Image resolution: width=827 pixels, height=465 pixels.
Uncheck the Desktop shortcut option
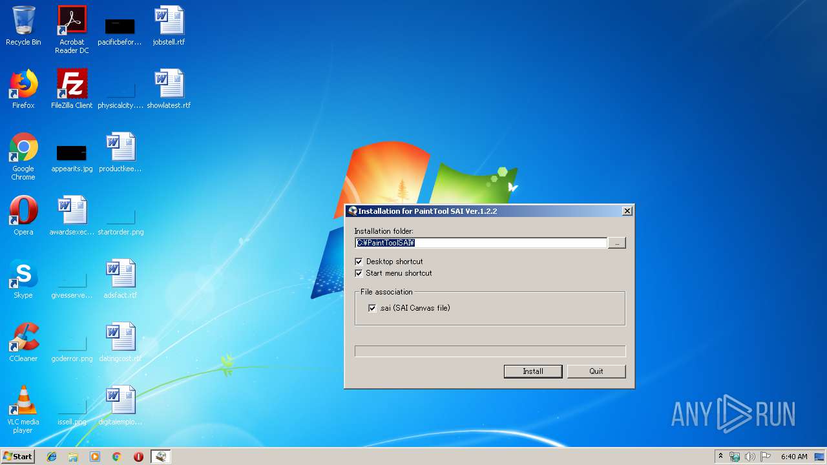pos(359,262)
